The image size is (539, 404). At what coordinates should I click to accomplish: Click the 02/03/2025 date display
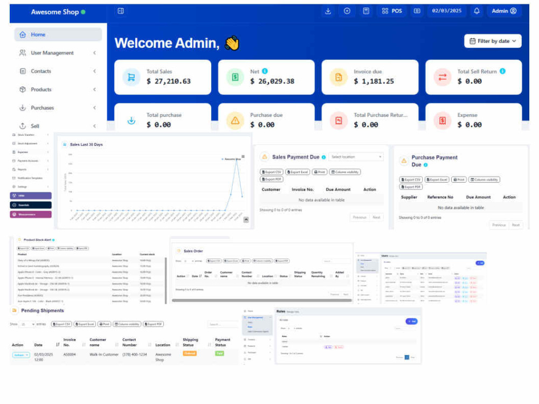[446, 11]
